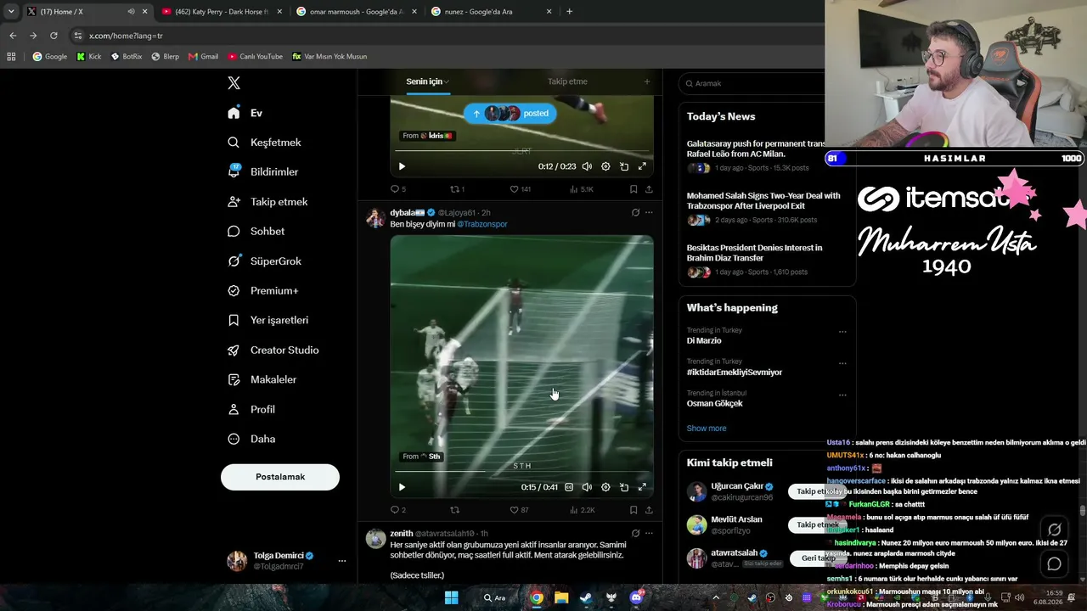The image size is (1087, 611).
Task: Open settings gear on Sth video
Action: pos(605,487)
